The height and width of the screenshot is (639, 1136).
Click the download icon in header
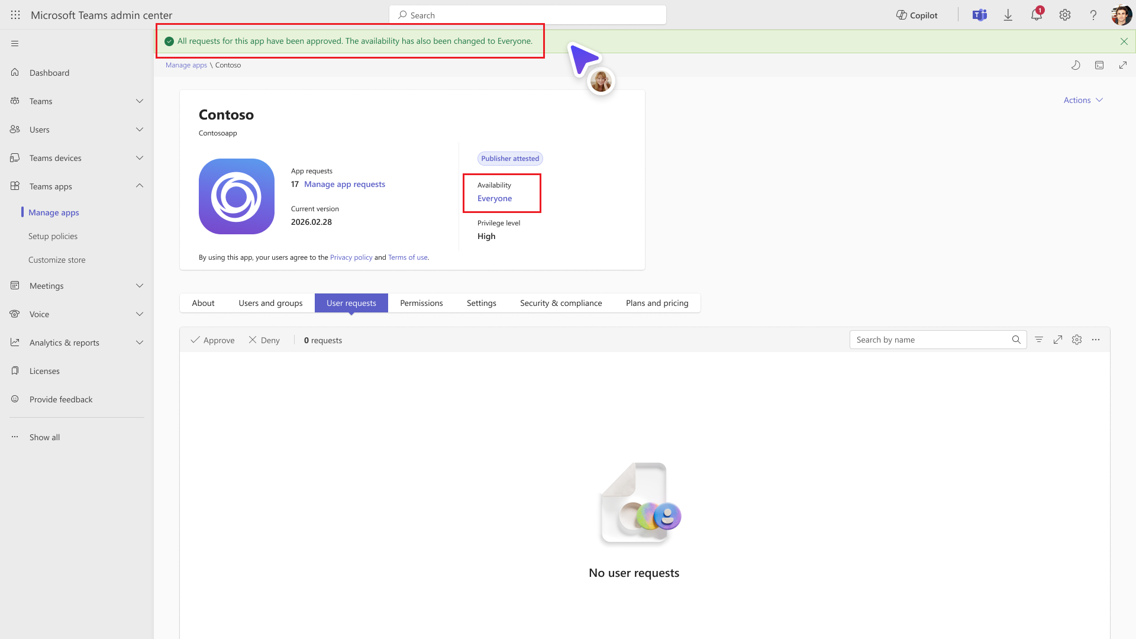[1008, 15]
